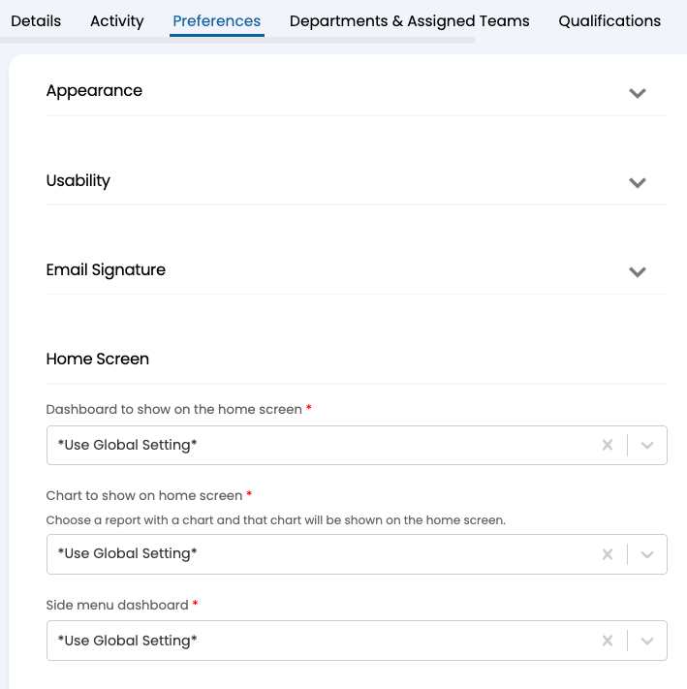The image size is (687, 689).
Task: Go to Departments & Assigned Teams tab
Action: pos(409,20)
